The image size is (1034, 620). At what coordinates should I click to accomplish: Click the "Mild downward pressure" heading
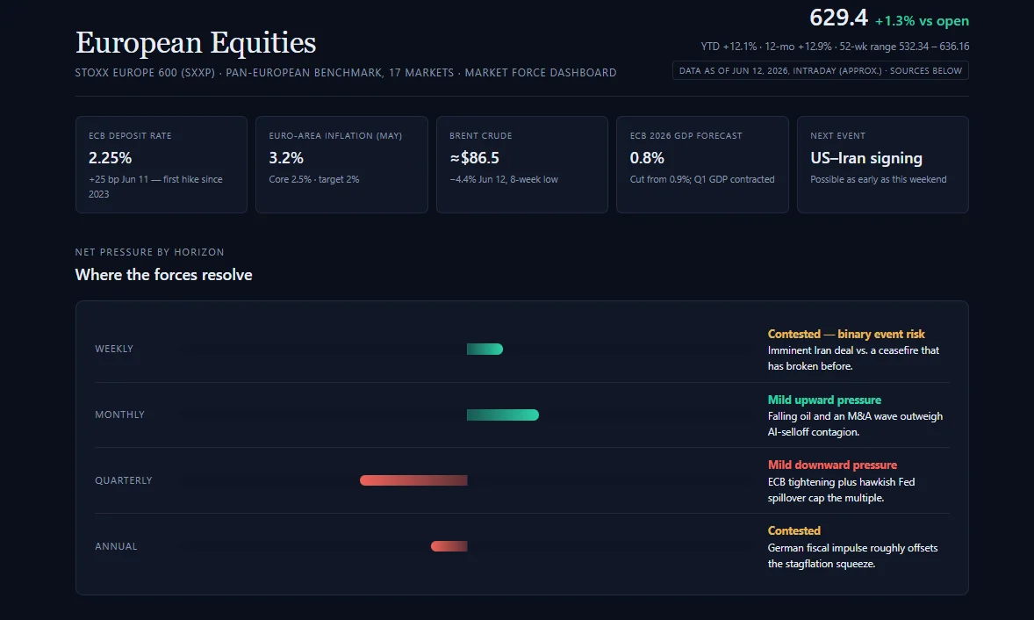click(x=832, y=465)
